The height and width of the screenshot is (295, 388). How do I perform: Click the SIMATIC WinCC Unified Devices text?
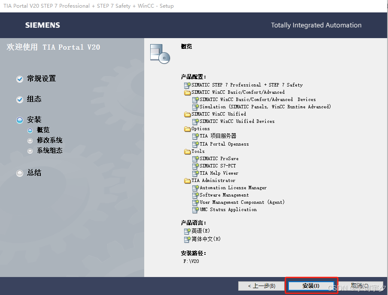237,121
